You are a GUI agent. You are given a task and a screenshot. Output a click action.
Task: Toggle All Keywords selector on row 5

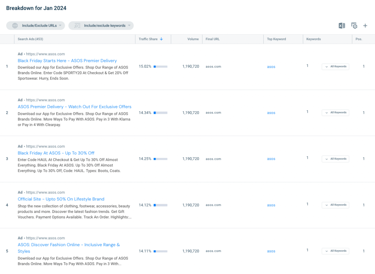[335, 251]
